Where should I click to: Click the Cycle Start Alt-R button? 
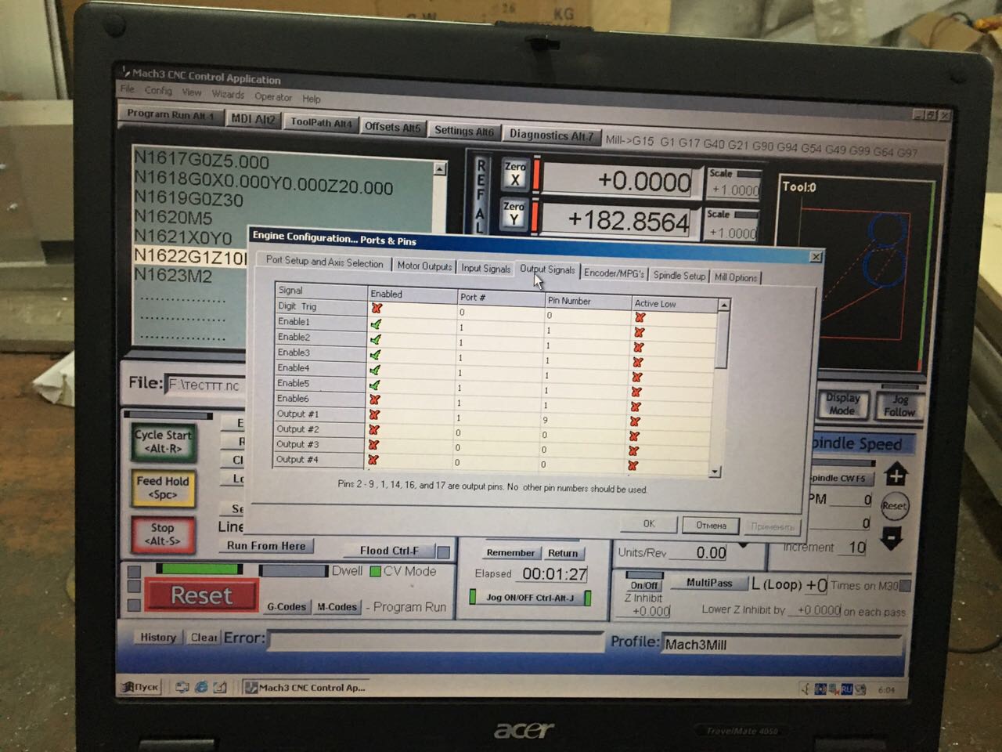(162, 441)
